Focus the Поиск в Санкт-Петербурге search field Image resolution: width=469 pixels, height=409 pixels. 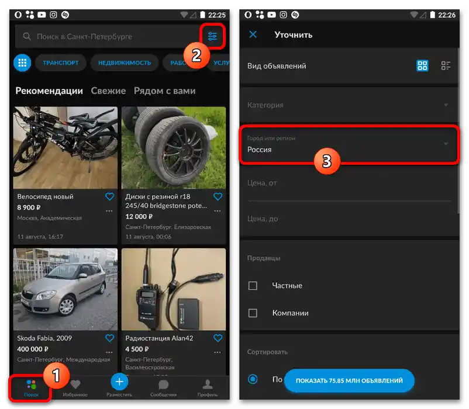(x=108, y=36)
